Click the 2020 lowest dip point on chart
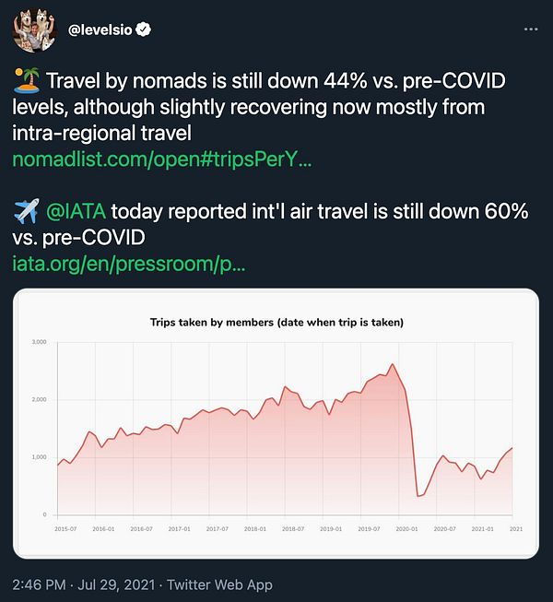Image resolution: width=553 pixels, height=602 pixels. tap(418, 496)
